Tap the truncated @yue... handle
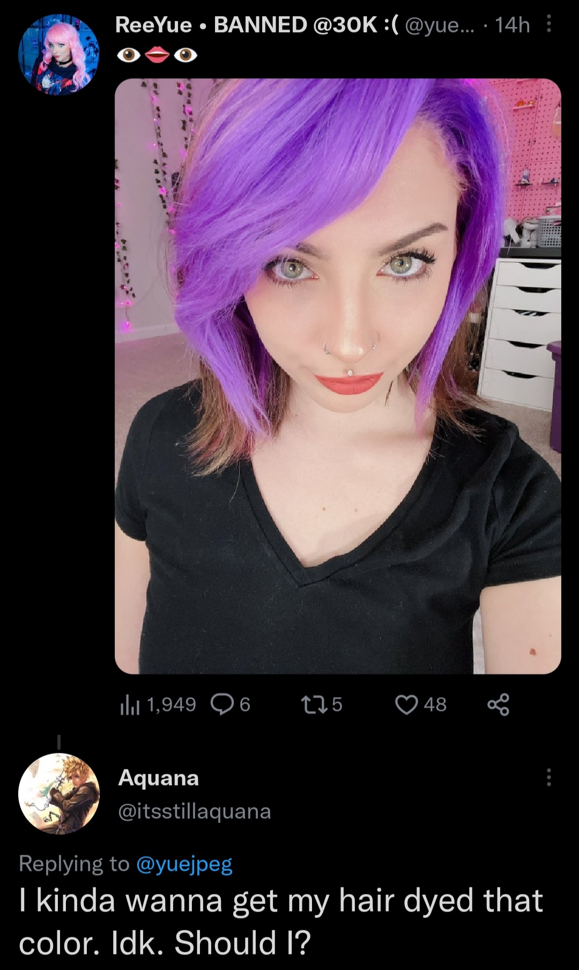Viewport: 579px width, 970px height. tap(440, 25)
